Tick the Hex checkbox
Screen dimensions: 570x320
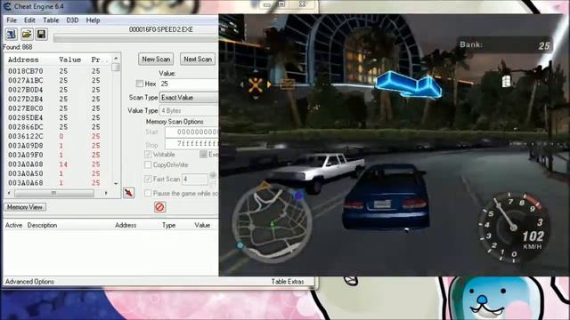(x=140, y=84)
